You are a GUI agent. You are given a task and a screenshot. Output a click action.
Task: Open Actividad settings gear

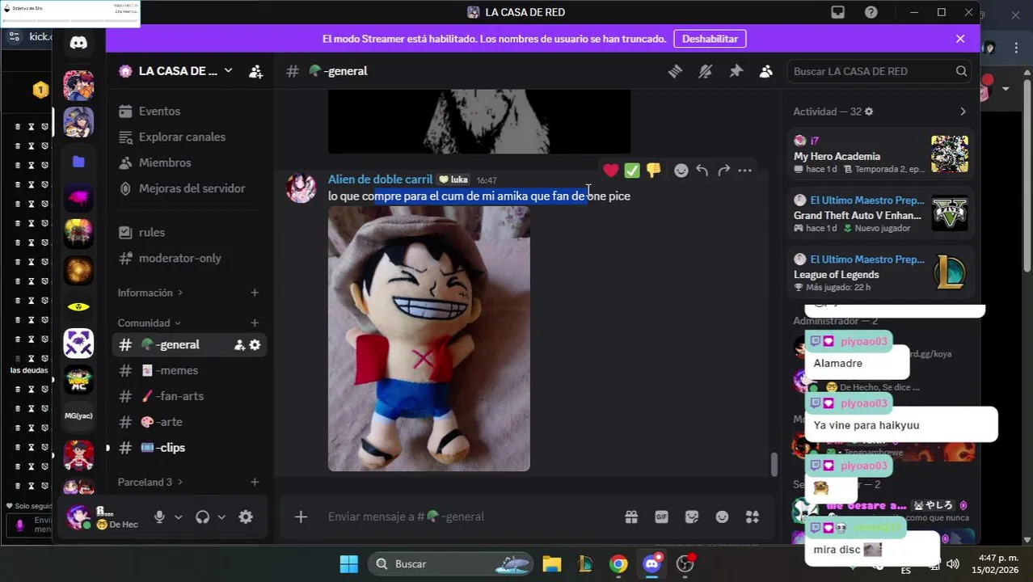(x=869, y=112)
